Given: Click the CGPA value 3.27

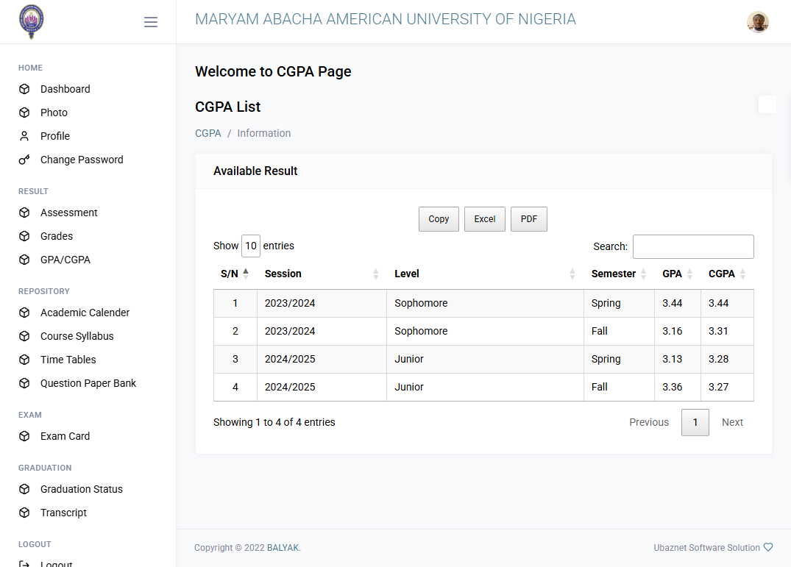Looking at the screenshot, I should (x=718, y=387).
